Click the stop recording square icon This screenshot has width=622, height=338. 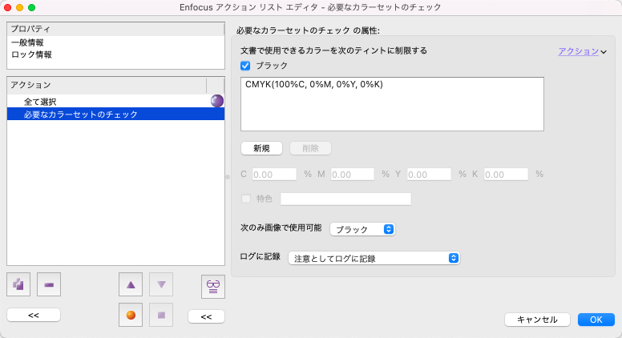[161, 315]
